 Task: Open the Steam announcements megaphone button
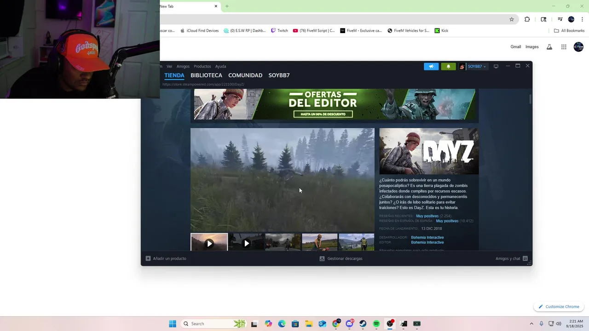(x=431, y=66)
